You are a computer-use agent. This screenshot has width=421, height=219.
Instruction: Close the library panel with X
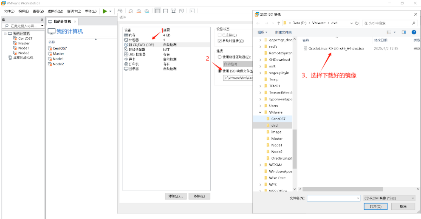(42, 19)
